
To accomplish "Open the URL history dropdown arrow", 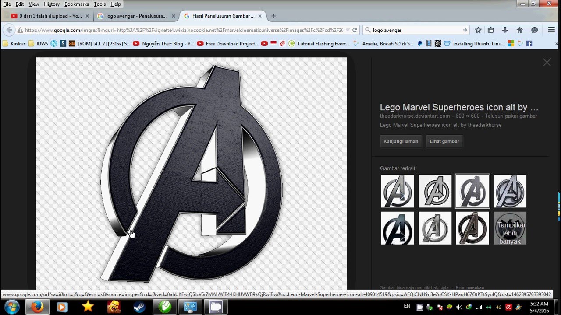I will (348, 30).
